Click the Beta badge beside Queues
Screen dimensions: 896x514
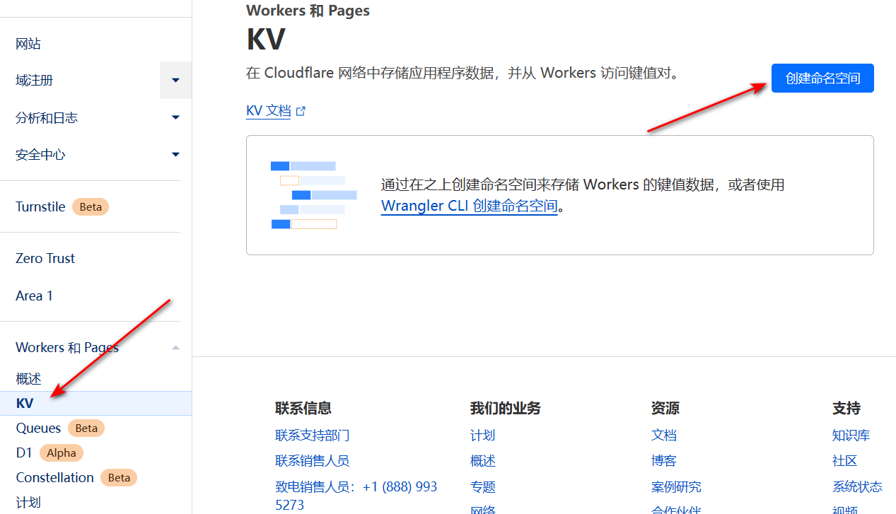pyautogui.click(x=86, y=428)
